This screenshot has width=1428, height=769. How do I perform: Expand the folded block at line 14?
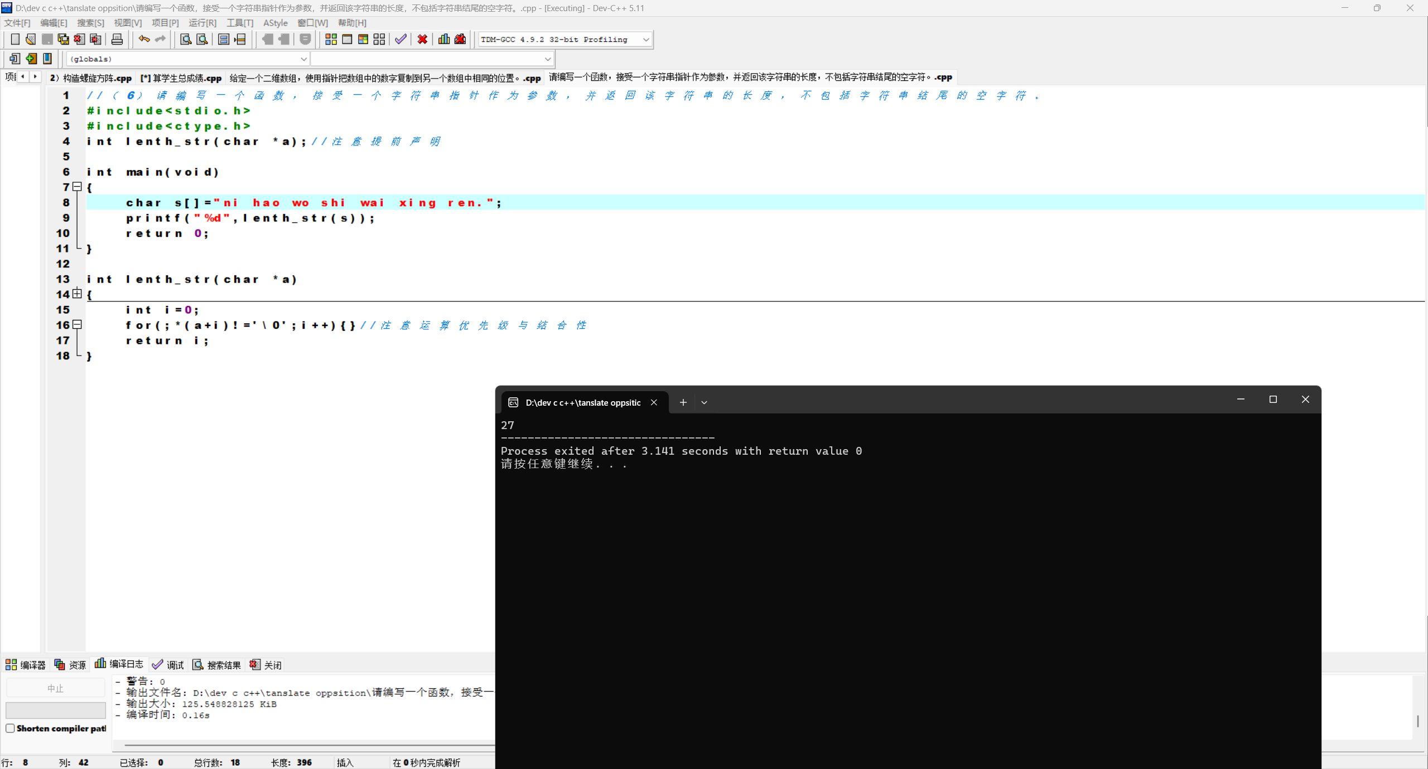point(78,294)
